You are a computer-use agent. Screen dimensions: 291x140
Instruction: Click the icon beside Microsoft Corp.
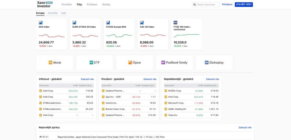(x=166, y=103)
